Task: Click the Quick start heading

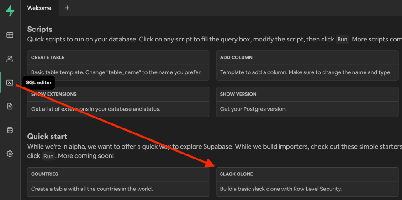Action: pyautogui.click(x=47, y=136)
